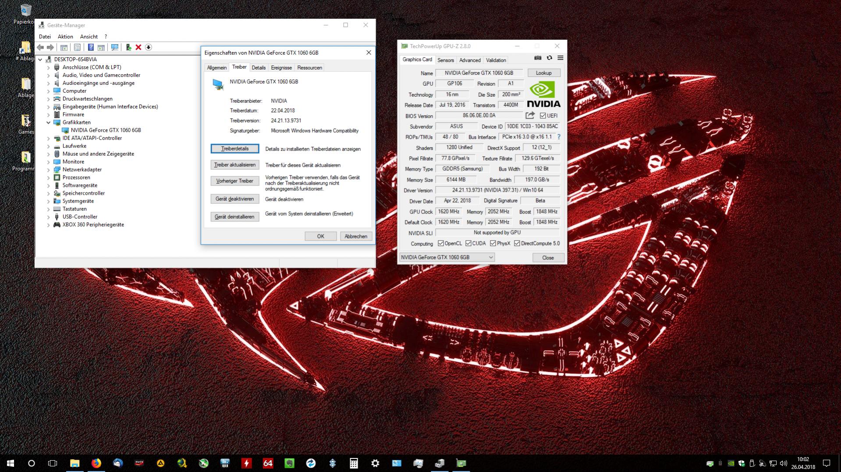Toggle the DirectCompute 5.0 checkbox in GPU-Z
This screenshot has height=472, width=841.
pyautogui.click(x=517, y=243)
